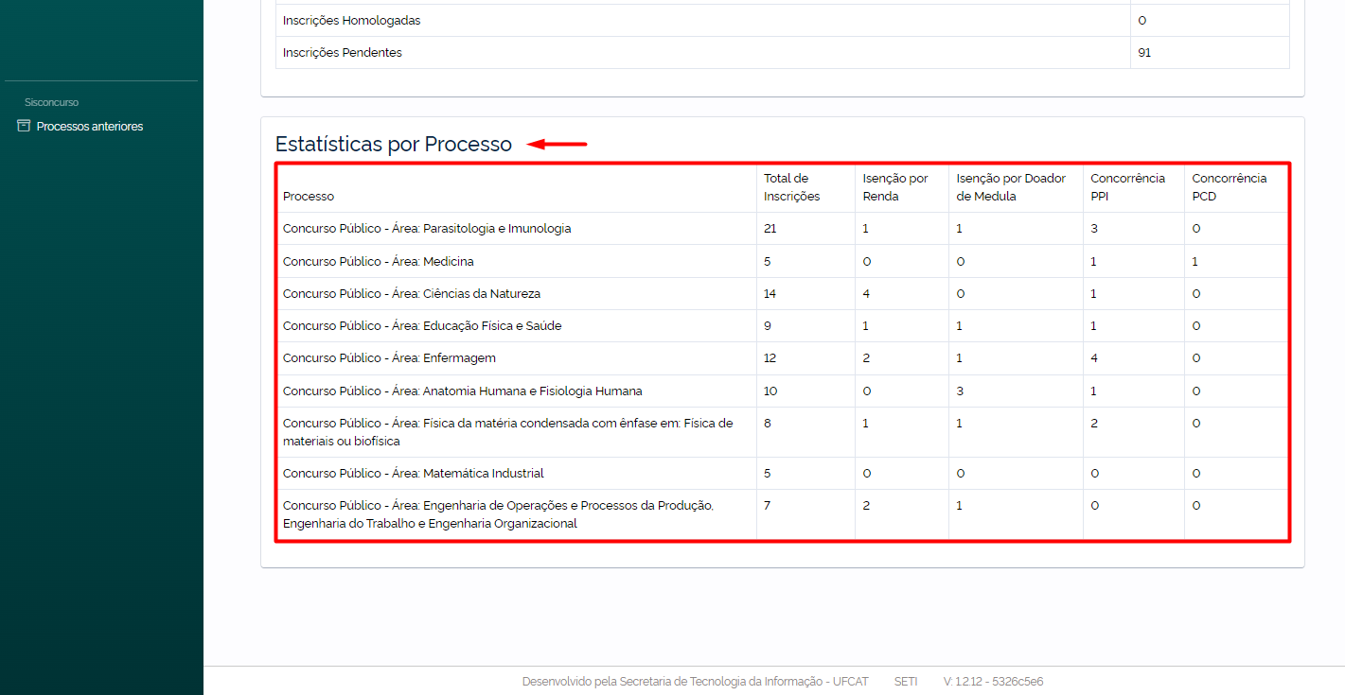This screenshot has height=695, width=1345.
Task: Click the SETI link in the footer
Action: (x=906, y=682)
